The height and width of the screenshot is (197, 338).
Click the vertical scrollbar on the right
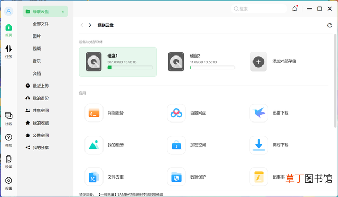(x=335, y=81)
